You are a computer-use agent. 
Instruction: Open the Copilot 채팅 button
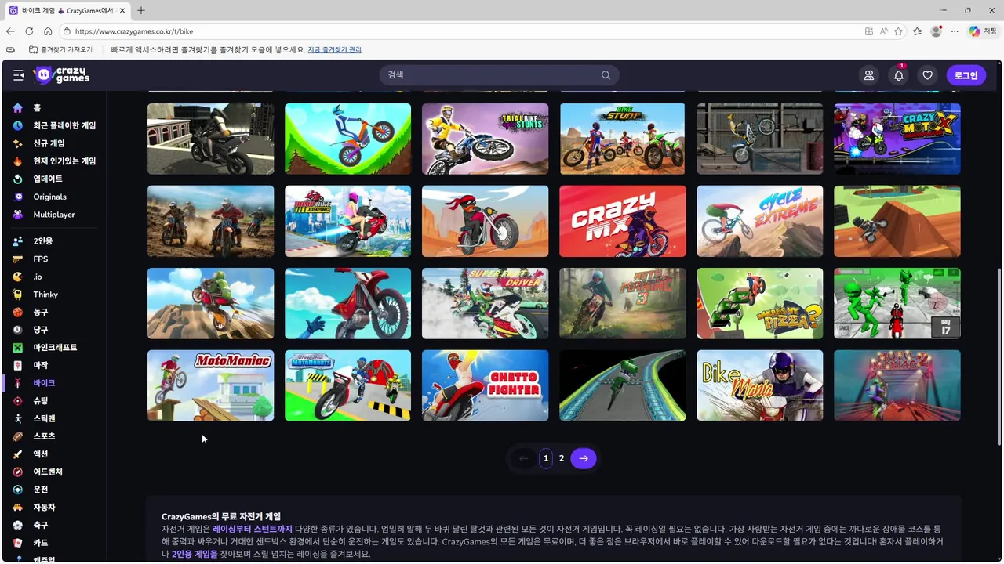pos(984,31)
